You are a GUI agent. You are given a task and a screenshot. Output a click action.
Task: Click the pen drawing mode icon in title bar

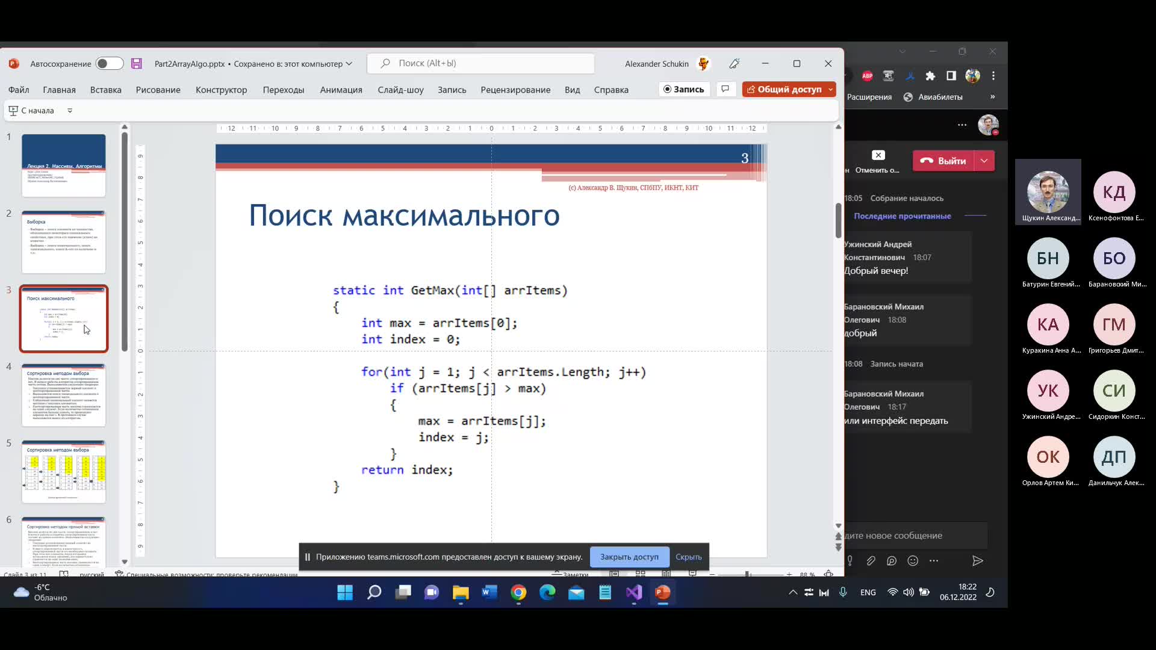734,64
